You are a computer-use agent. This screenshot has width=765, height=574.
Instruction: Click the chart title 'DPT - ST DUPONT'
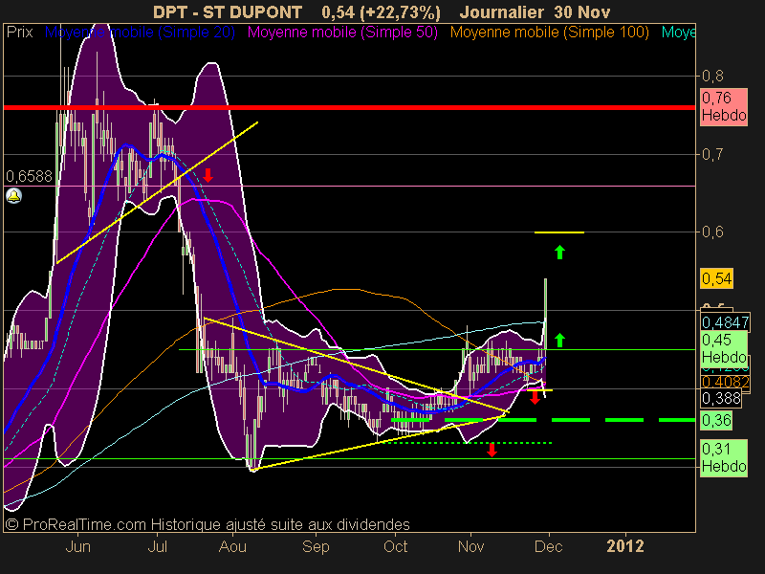point(228,11)
